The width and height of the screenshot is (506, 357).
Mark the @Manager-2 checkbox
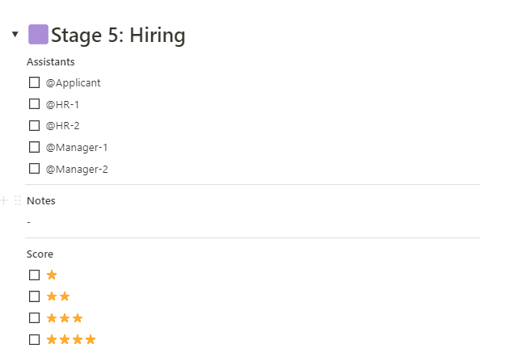[x=35, y=169]
